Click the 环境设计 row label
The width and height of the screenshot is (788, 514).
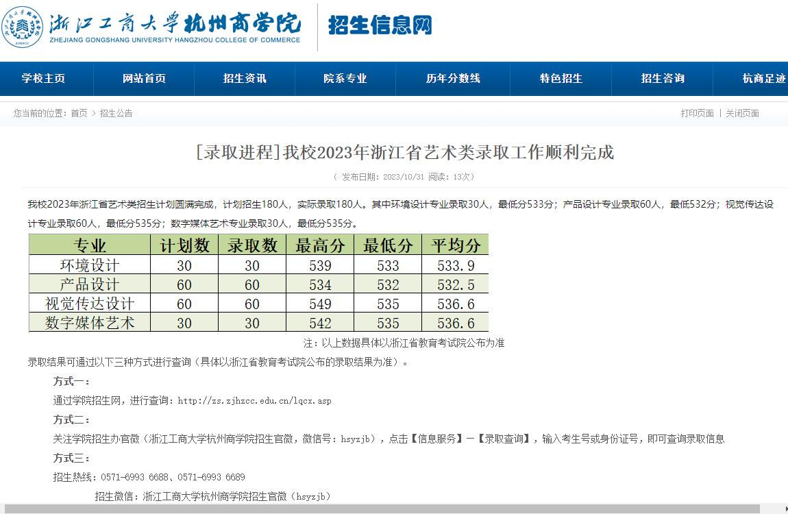(90, 265)
